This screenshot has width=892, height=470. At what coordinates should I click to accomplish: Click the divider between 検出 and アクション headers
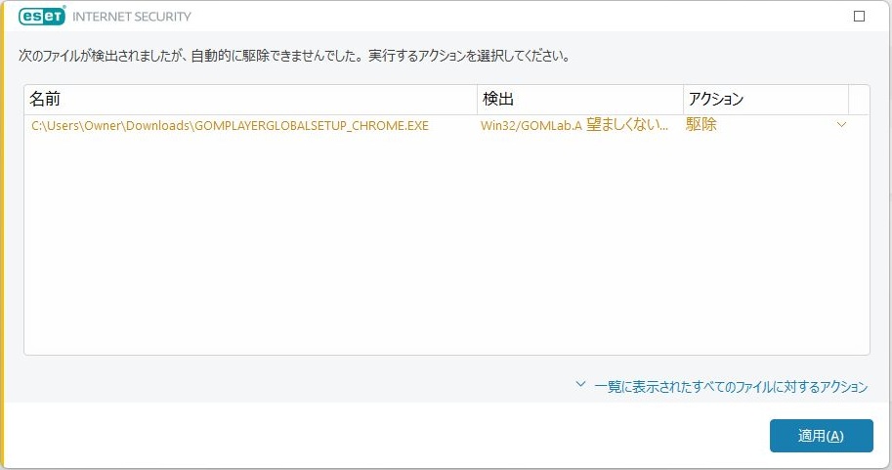click(683, 100)
